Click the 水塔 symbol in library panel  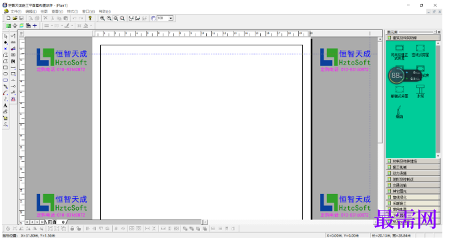tap(420, 91)
